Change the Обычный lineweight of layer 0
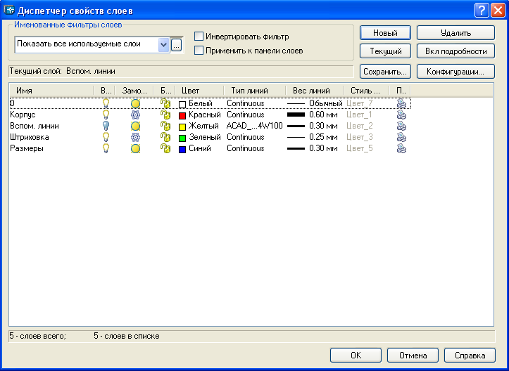 [x=315, y=103]
